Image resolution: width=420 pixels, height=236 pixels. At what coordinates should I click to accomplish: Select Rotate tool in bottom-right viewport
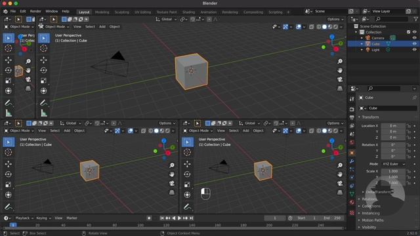click(x=187, y=174)
